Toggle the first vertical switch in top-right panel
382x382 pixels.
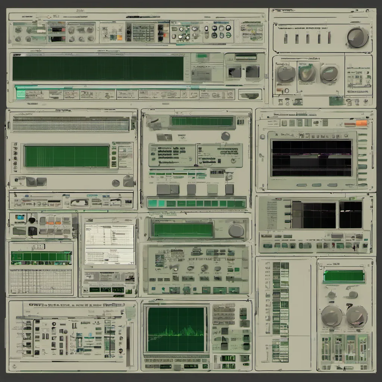pos(285,38)
